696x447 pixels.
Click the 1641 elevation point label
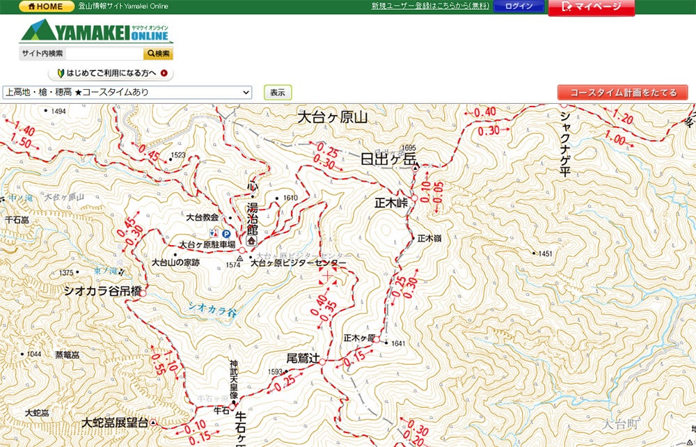pyautogui.click(x=399, y=343)
